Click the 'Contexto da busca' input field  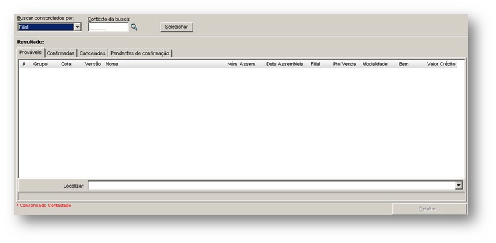[x=108, y=27]
